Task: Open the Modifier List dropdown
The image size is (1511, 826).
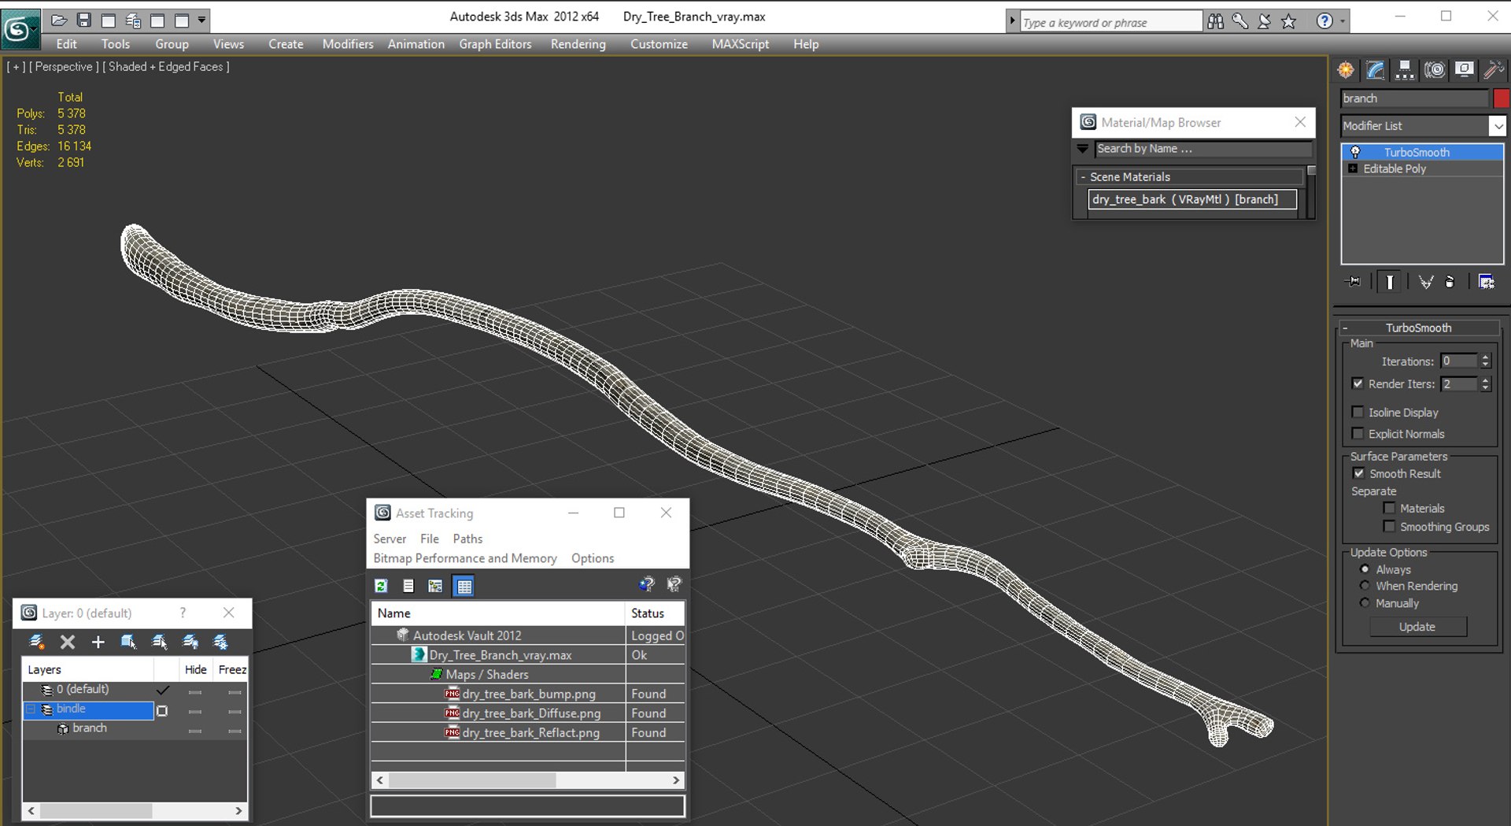Action: (1423, 126)
